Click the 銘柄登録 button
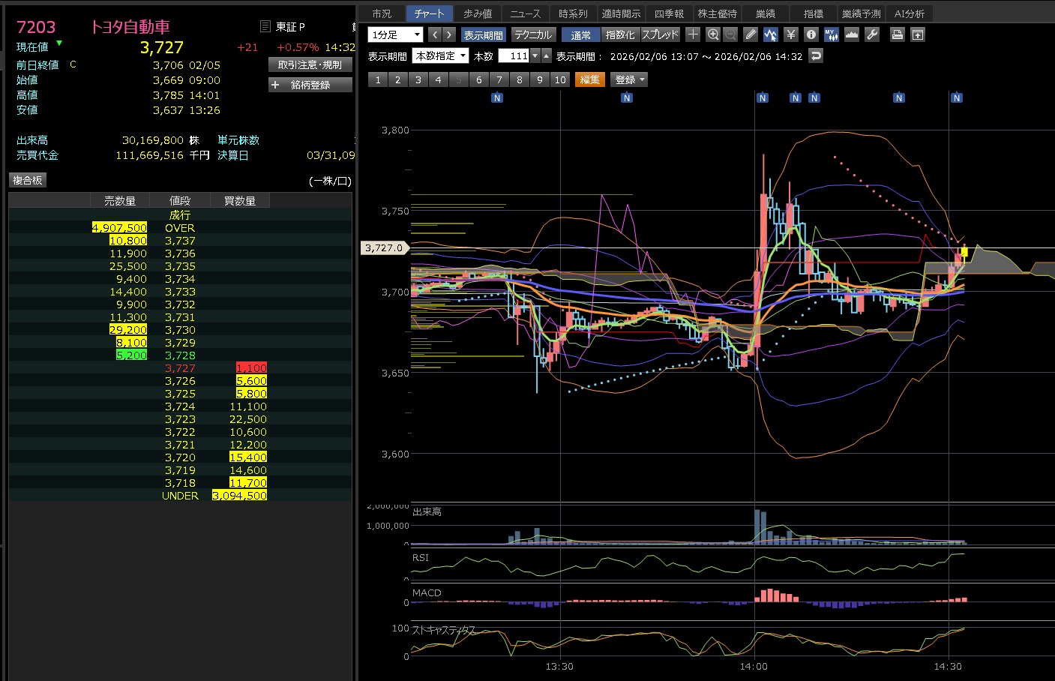This screenshot has height=681, width=1055. 310,85
